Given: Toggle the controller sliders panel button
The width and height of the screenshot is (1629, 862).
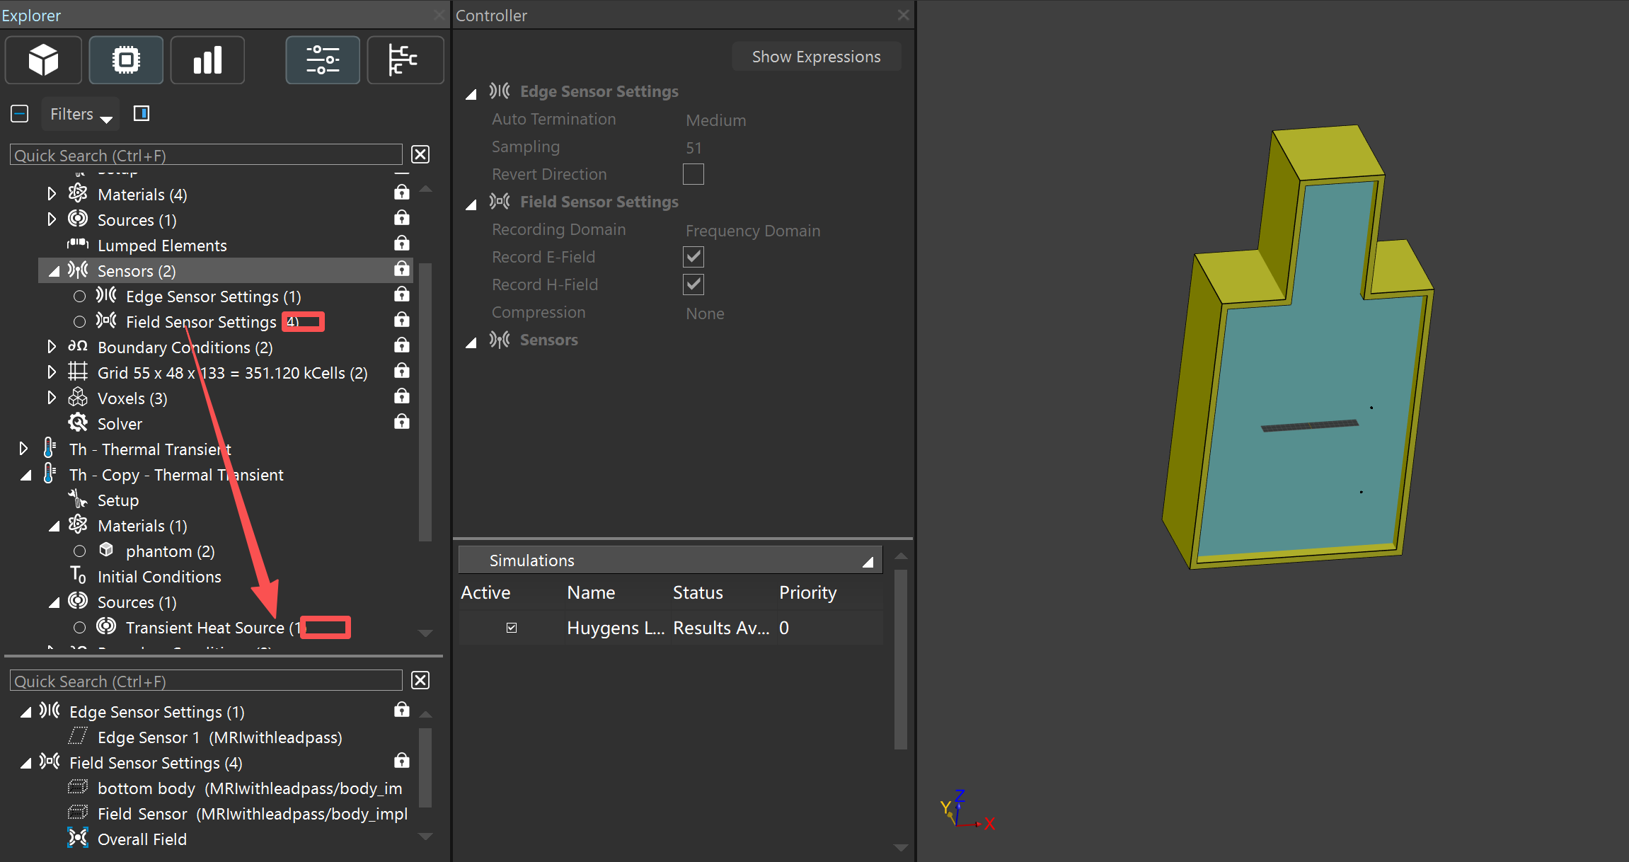Looking at the screenshot, I should 323,60.
